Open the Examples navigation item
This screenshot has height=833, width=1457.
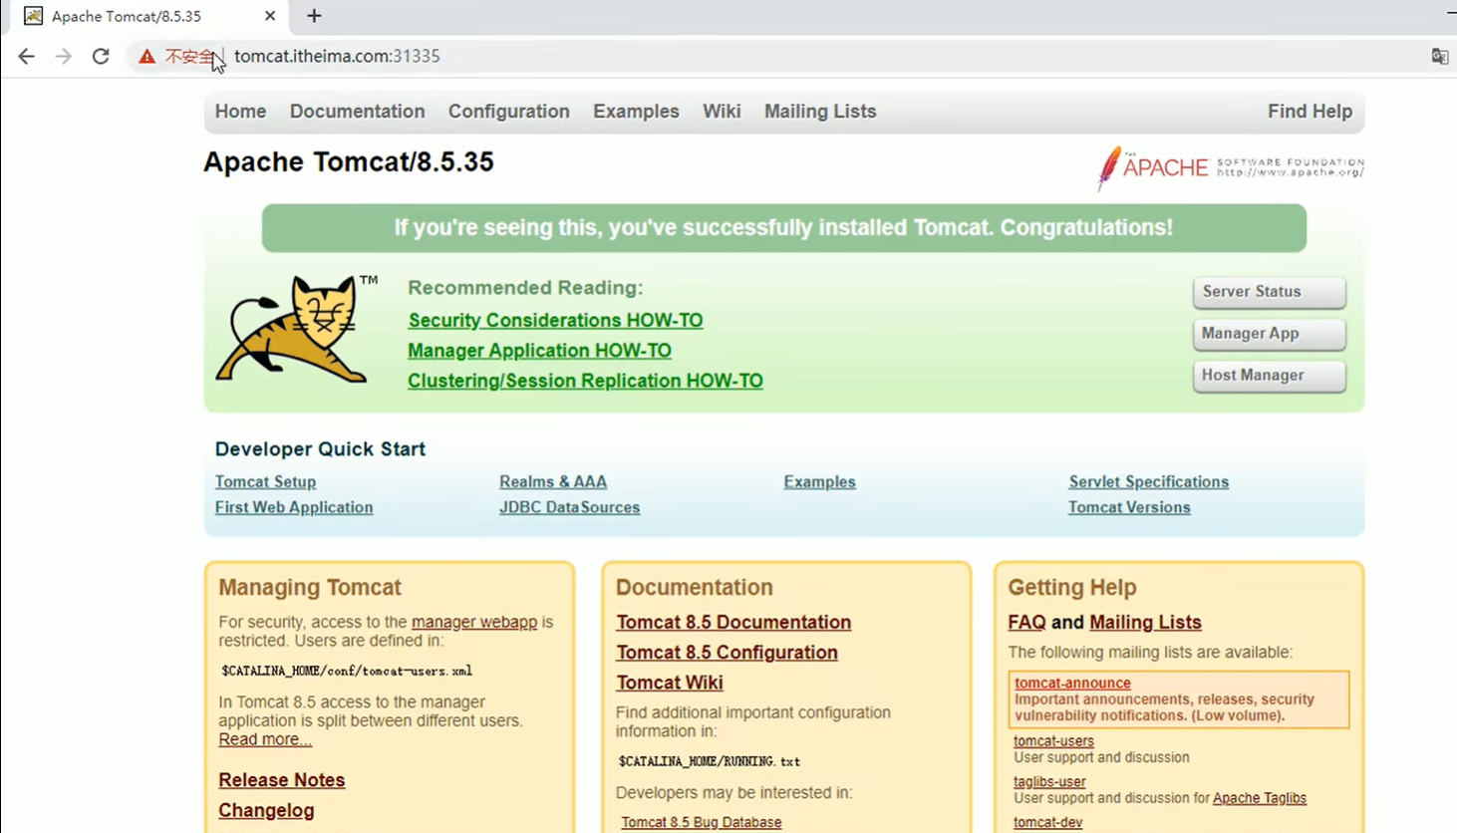636,112
